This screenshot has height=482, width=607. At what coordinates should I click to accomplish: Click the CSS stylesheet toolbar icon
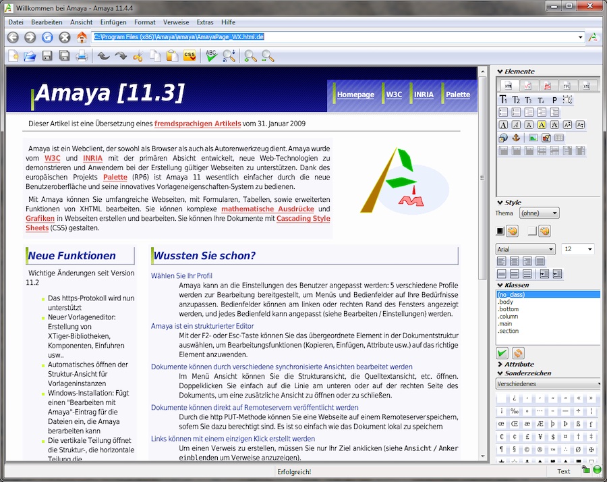(190, 56)
